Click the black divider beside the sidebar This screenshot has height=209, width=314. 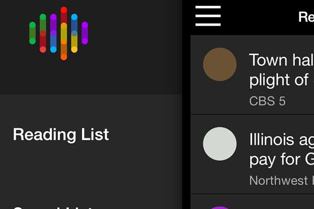point(186,104)
